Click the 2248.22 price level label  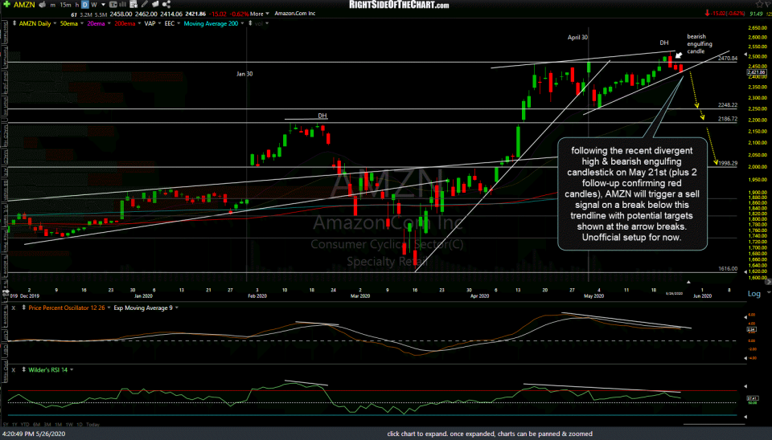[727, 105]
